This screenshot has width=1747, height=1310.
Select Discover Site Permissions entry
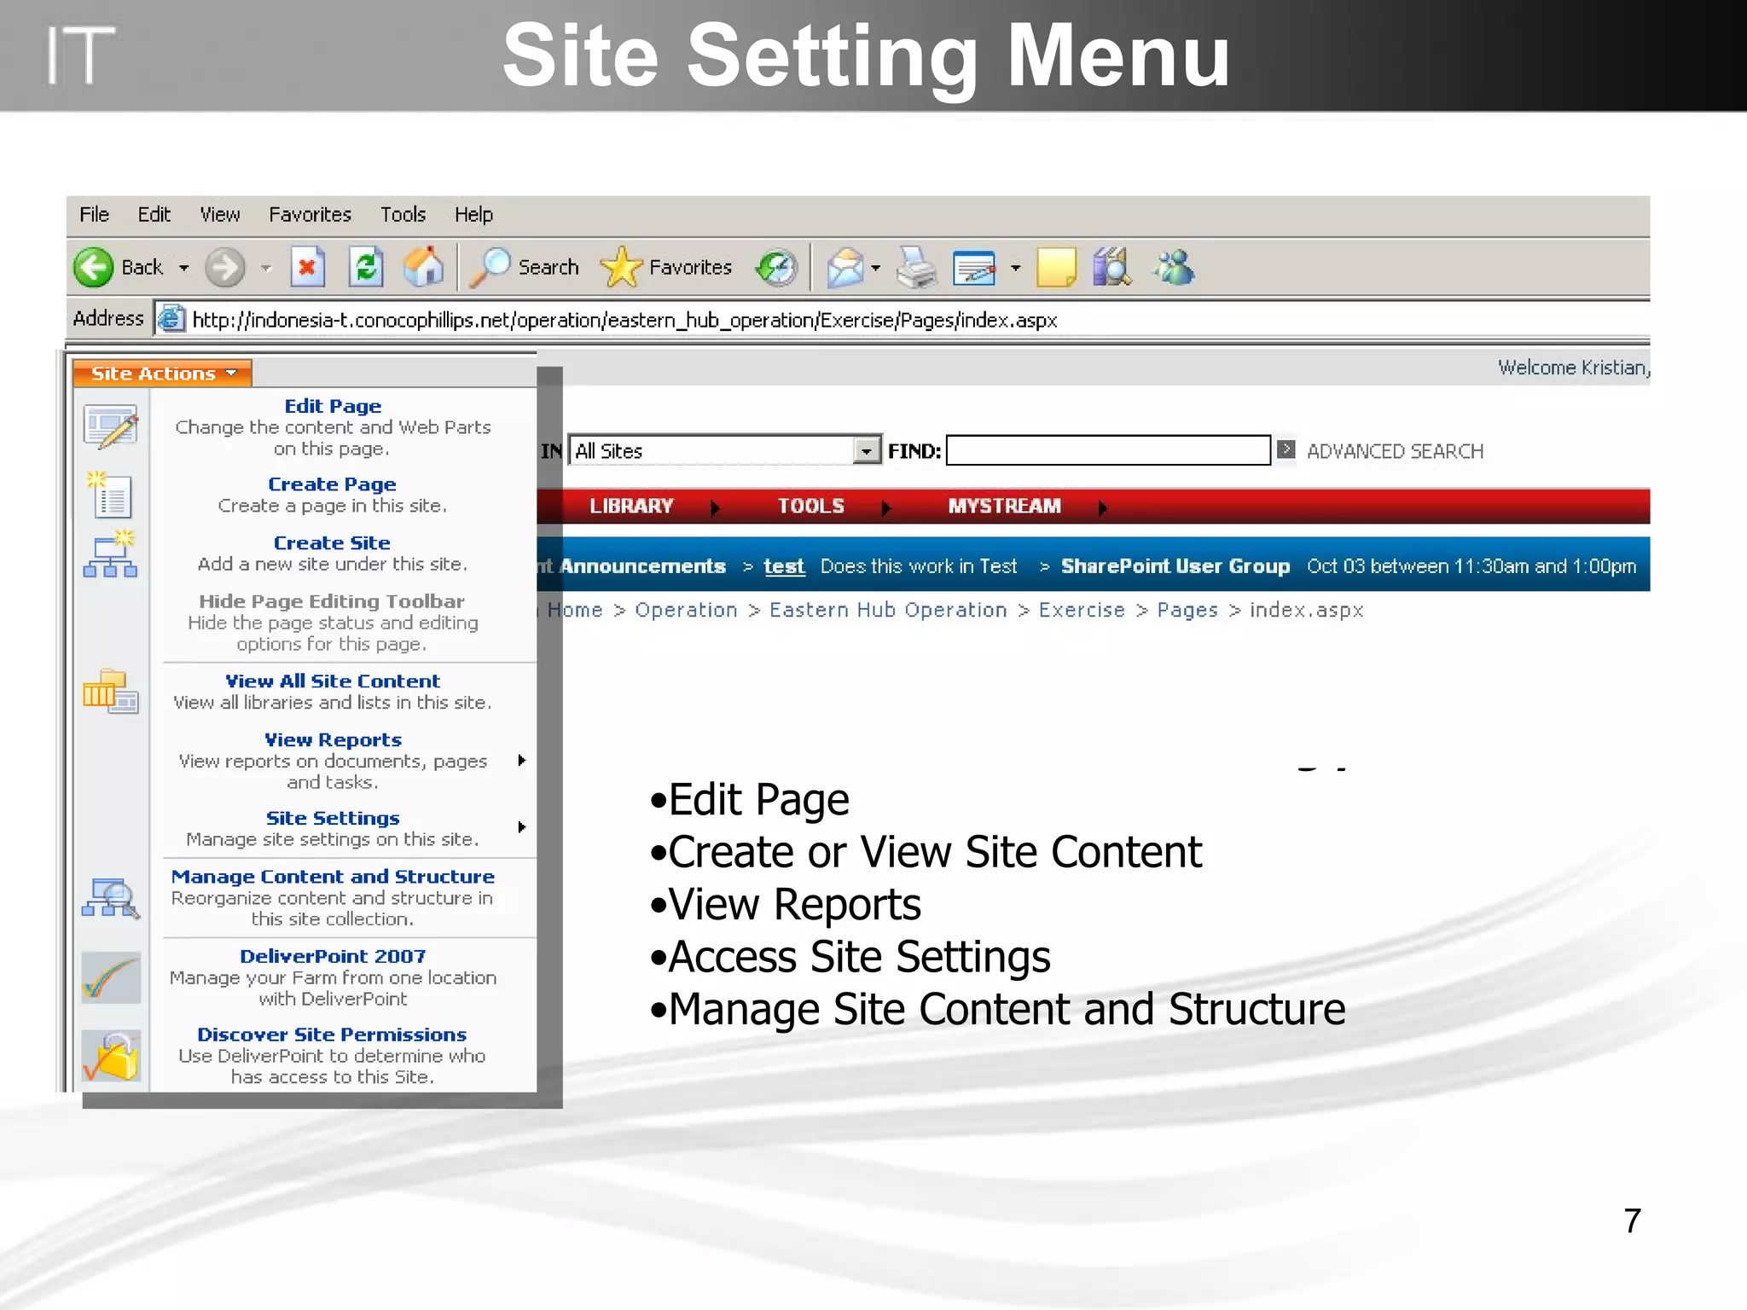[x=333, y=1055]
